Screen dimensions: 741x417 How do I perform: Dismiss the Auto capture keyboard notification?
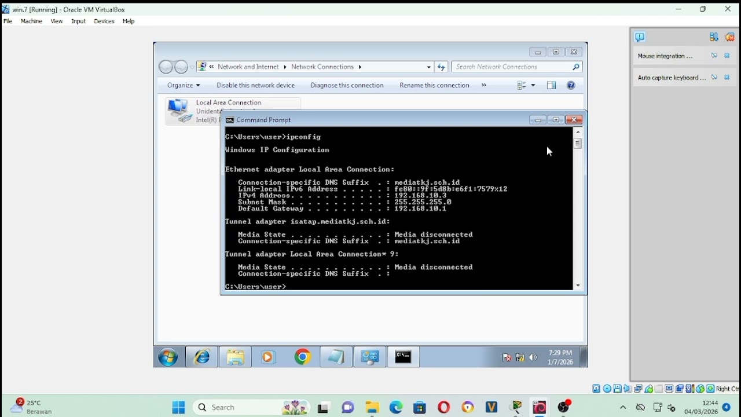point(728,78)
